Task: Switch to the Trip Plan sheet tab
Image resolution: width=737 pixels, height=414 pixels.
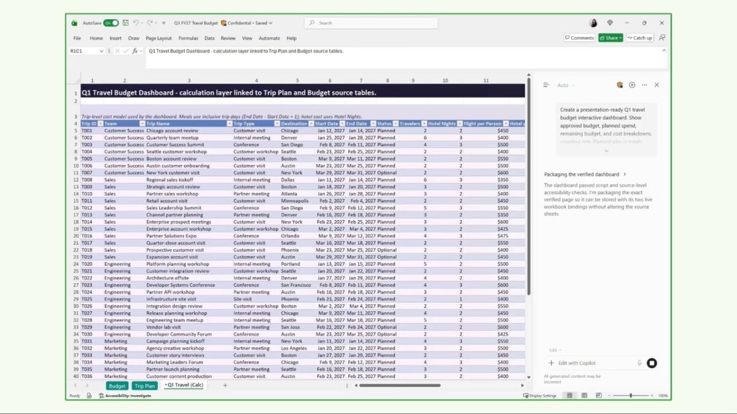Action: pos(145,386)
